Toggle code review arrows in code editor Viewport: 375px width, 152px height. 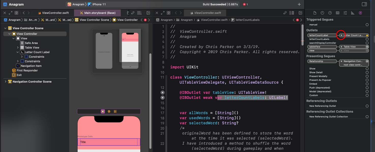285,13
